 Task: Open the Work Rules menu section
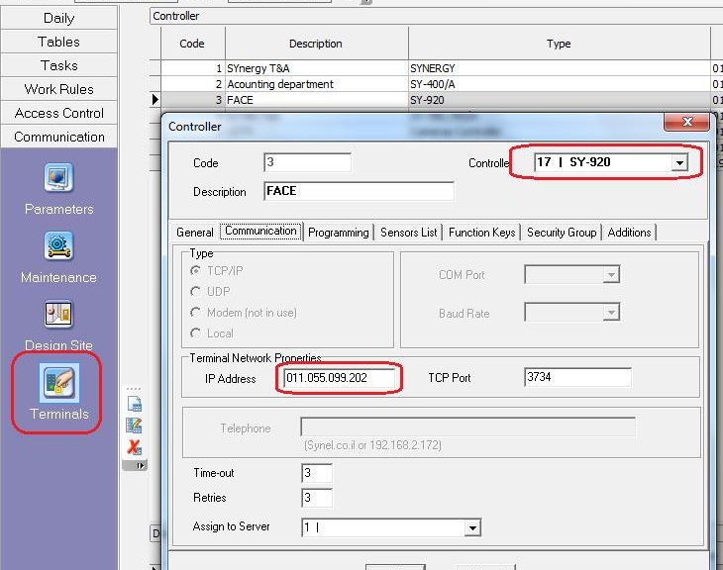coord(58,89)
